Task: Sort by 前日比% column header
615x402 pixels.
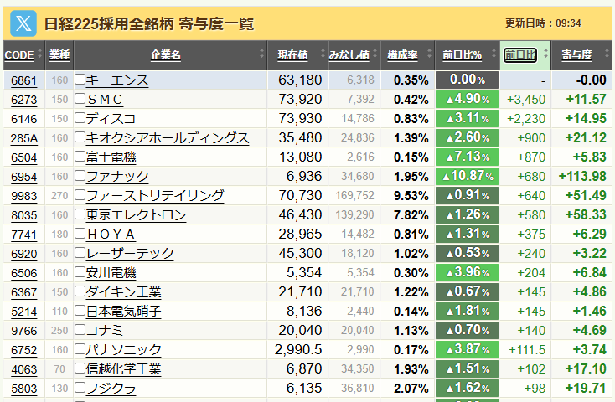Action: click(x=462, y=55)
